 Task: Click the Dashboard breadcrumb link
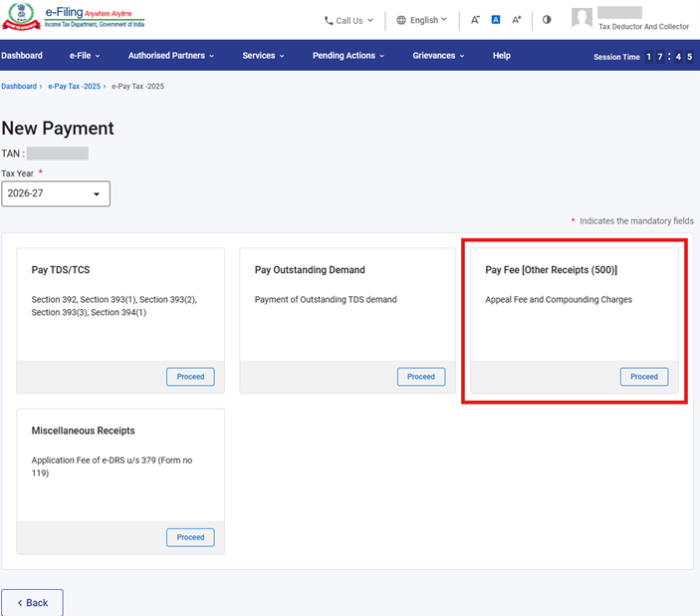click(x=19, y=87)
